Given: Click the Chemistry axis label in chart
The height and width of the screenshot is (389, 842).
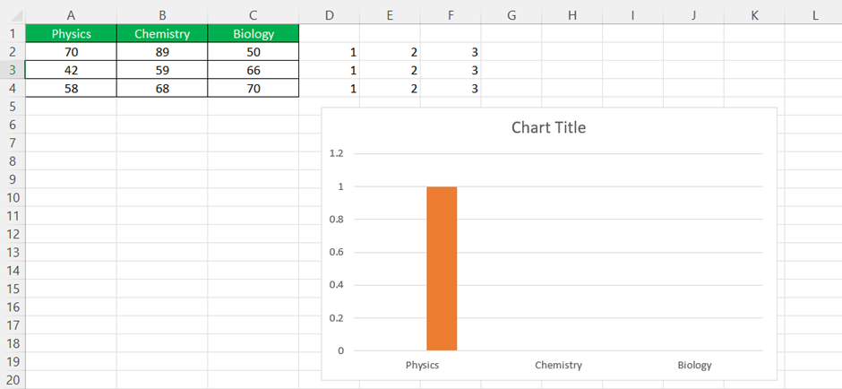Looking at the screenshot, I should coord(558,366).
